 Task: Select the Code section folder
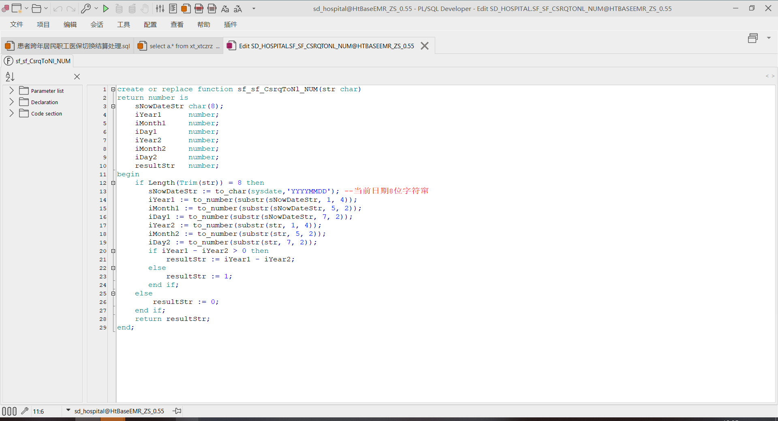coord(41,113)
